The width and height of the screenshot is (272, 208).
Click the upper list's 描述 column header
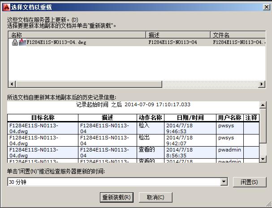pos(178,35)
